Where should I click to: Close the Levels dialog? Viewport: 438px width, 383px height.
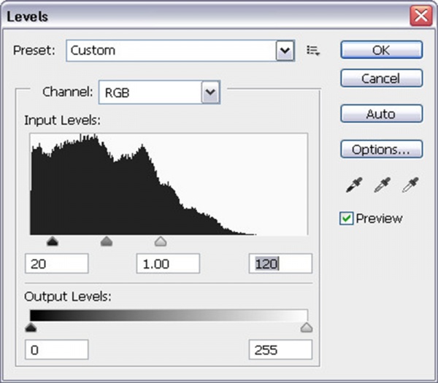tap(421, 16)
